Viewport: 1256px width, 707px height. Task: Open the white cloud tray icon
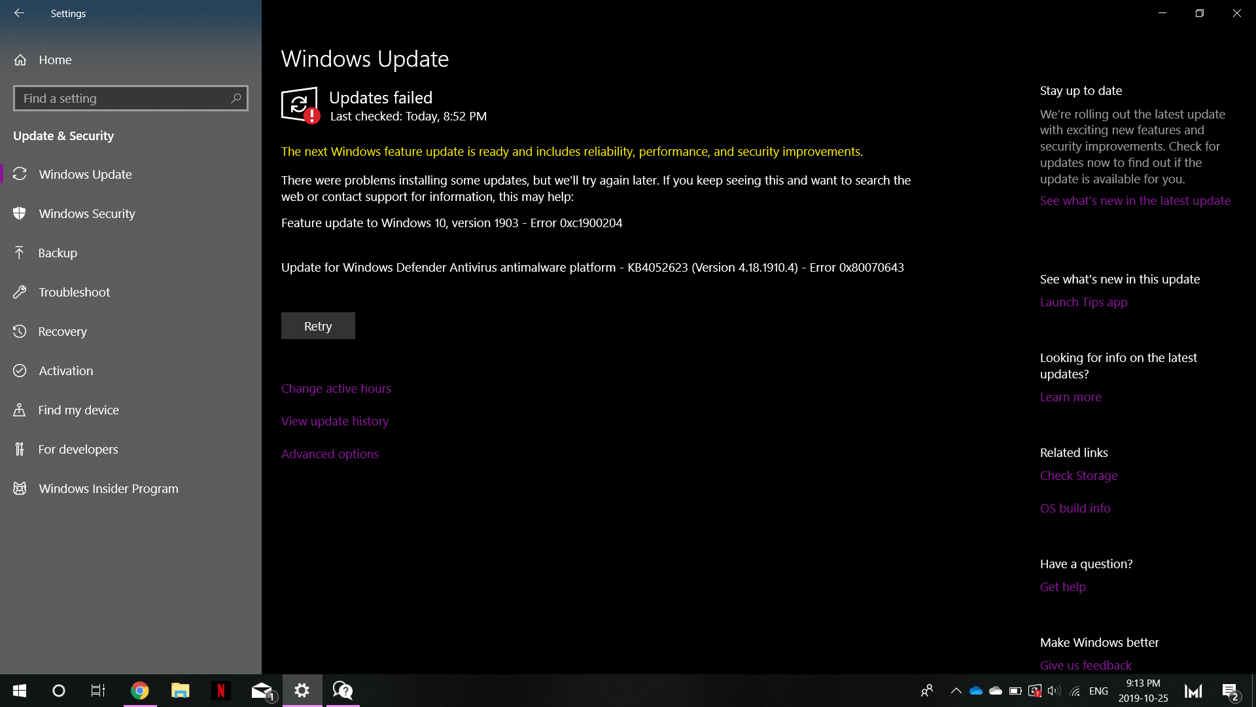point(996,691)
